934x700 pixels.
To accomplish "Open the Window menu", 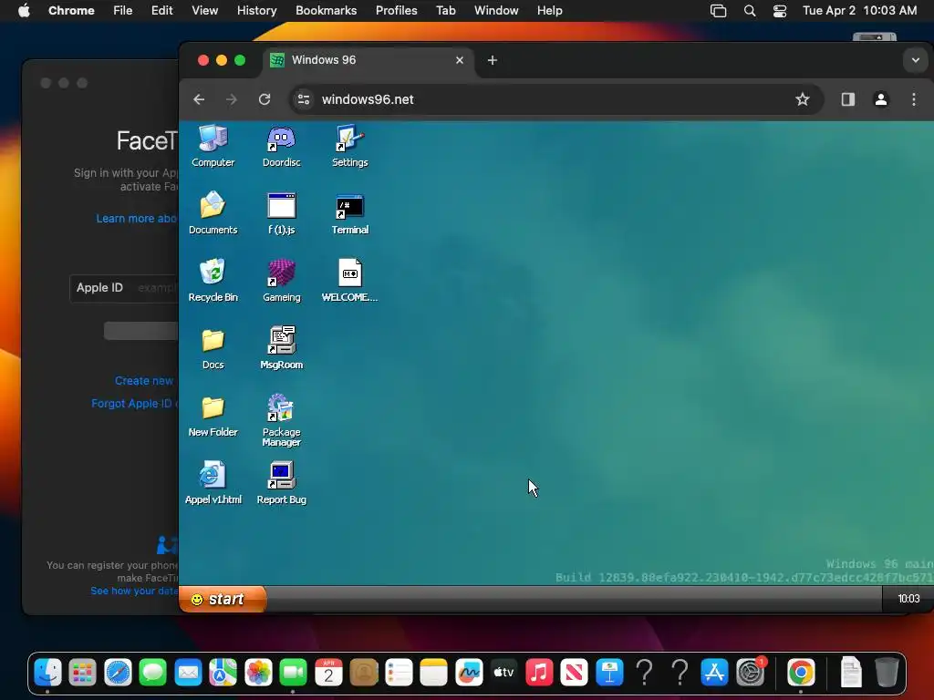I will click(x=496, y=11).
